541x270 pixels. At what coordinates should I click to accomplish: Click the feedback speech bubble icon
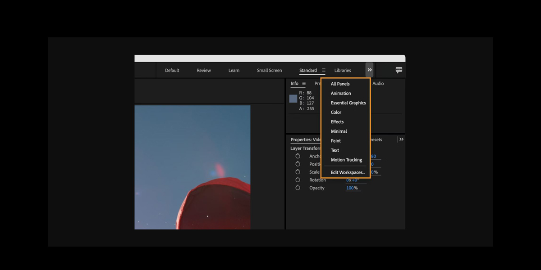[x=399, y=70]
